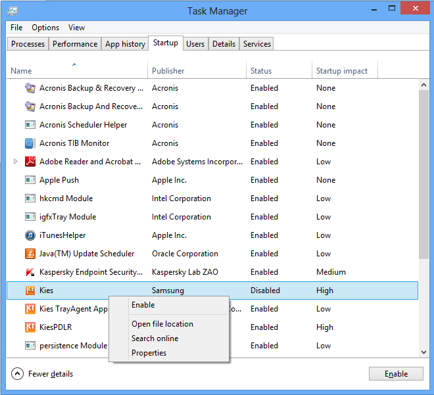Viewport: 434px width, 395px height.
Task: Click the Acronis Backup & Recovery icon
Action: tap(30, 88)
